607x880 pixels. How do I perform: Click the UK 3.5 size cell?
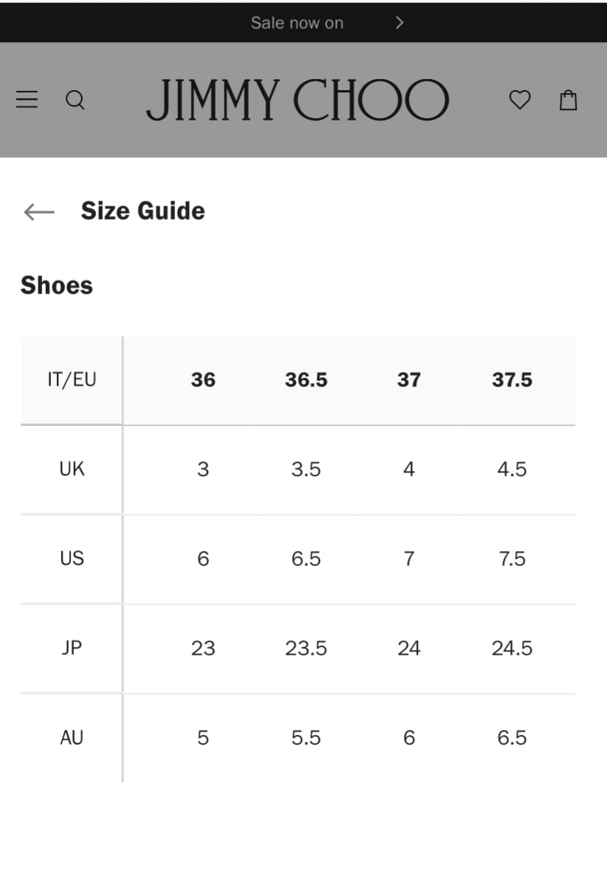click(306, 469)
